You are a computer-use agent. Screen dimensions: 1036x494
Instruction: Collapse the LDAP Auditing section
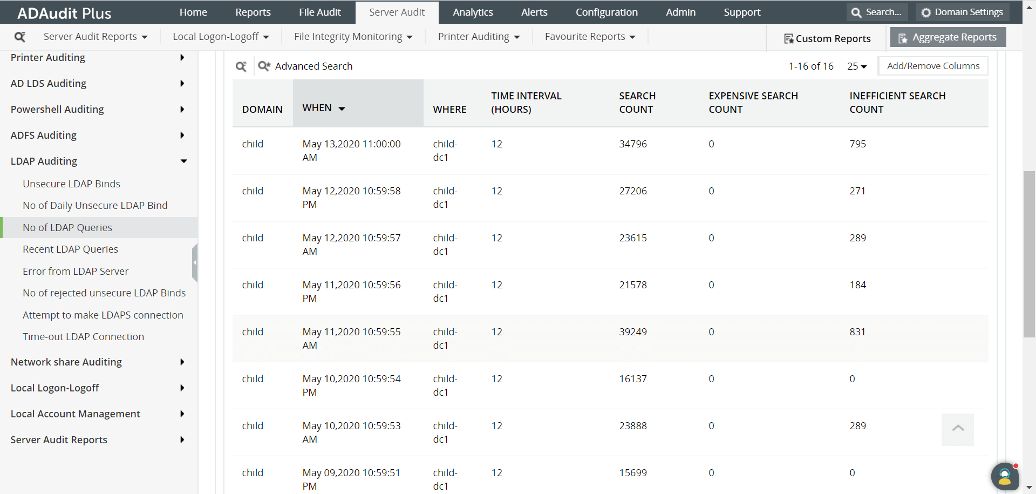click(x=183, y=161)
